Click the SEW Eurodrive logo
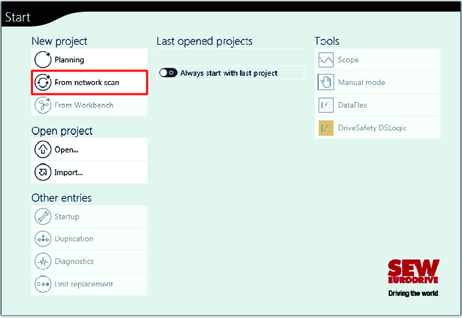The height and width of the screenshot is (318, 462). tap(413, 273)
